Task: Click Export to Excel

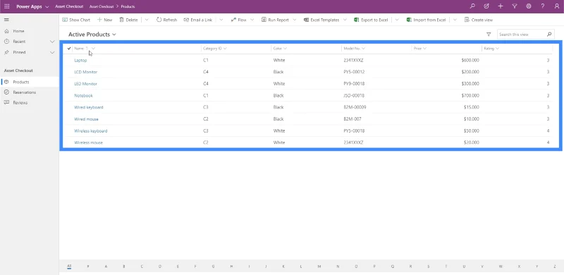Action: [x=371, y=20]
